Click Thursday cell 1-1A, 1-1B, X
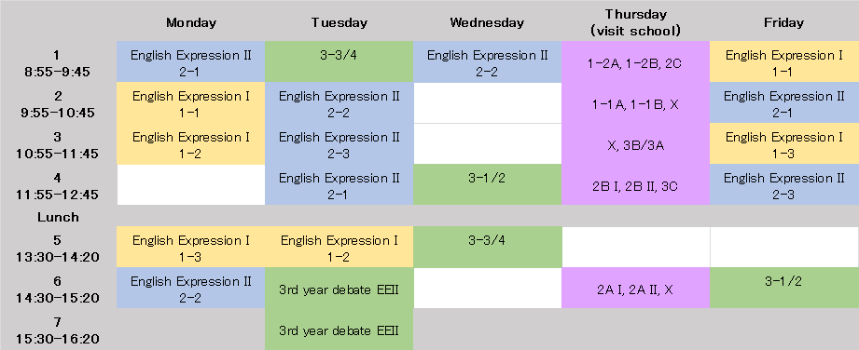 [x=635, y=104]
